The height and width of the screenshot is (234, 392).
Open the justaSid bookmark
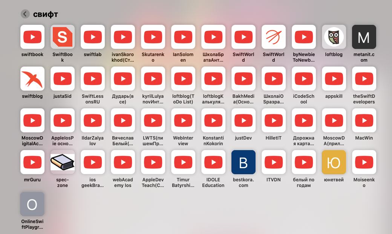coord(63,79)
